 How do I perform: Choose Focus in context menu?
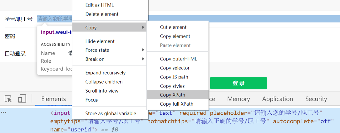tap(91, 100)
